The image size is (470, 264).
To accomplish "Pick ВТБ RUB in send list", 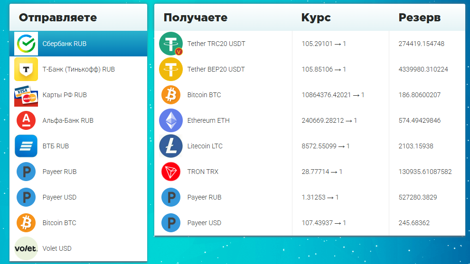I will click(78, 146).
